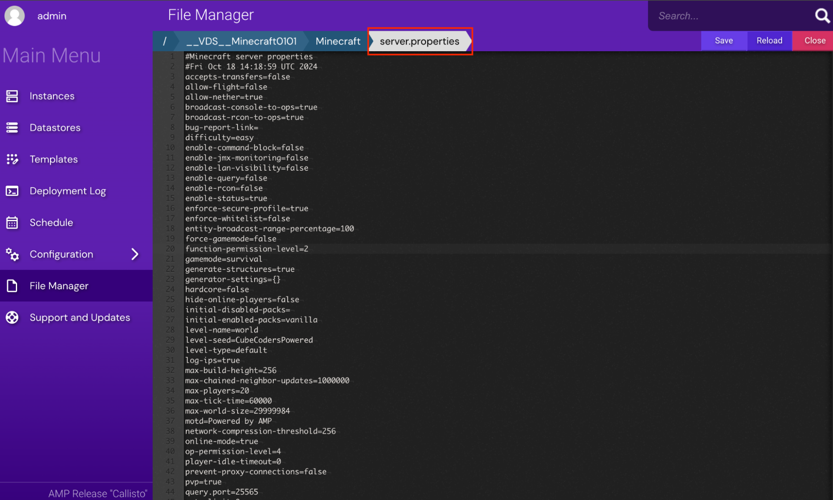
Task: Save the server.properties file
Action: tap(724, 40)
